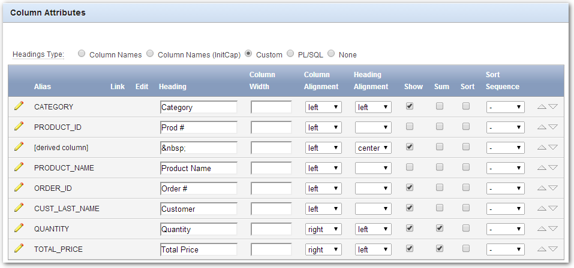
Task: Click Column Width field for CATEGORY
Action: pyautogui.click(x=271, y=107)
